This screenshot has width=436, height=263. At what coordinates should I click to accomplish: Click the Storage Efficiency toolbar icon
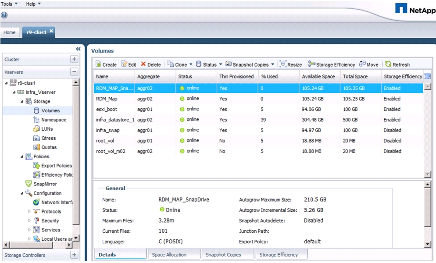click(312, 64)
